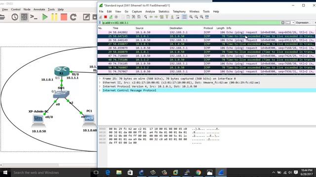Screen dimensions: 316x177
Task: Click the Wireshark reload capture file icon
Action: [x=139, y=17]
